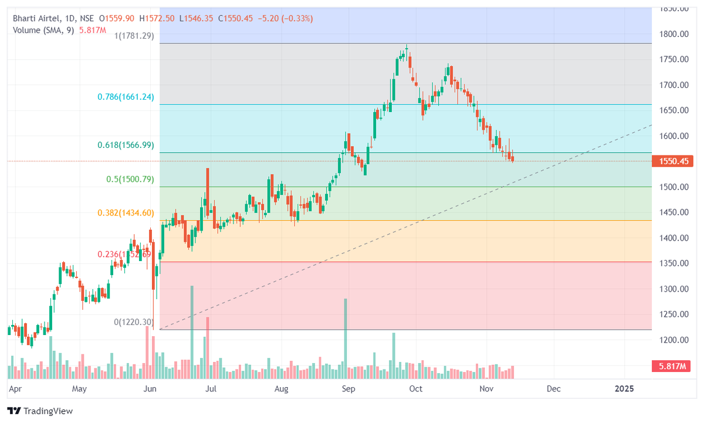
Task: Click the 0.786 (1661.24) Fibonacci label
Action: 126,96
